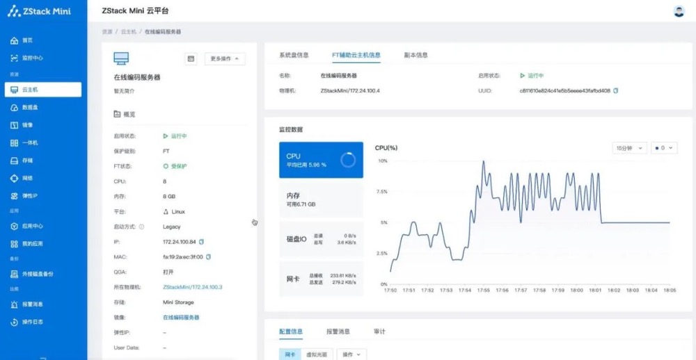
Task: Click the 暂无简介 description text
Action: pos(124,91)
